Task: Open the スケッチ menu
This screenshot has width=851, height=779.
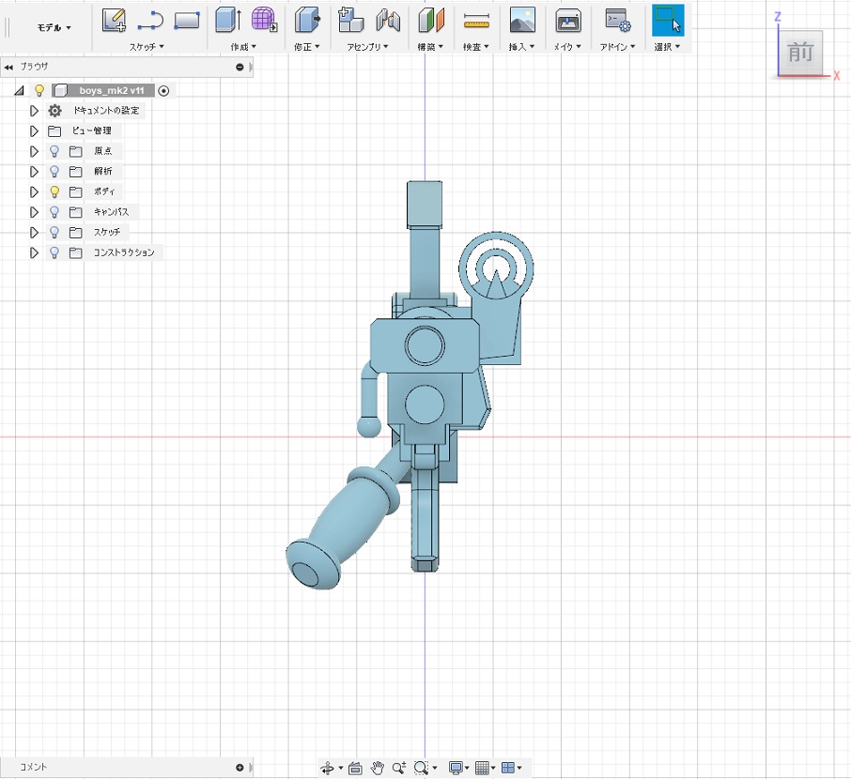Action: point(147,46)
